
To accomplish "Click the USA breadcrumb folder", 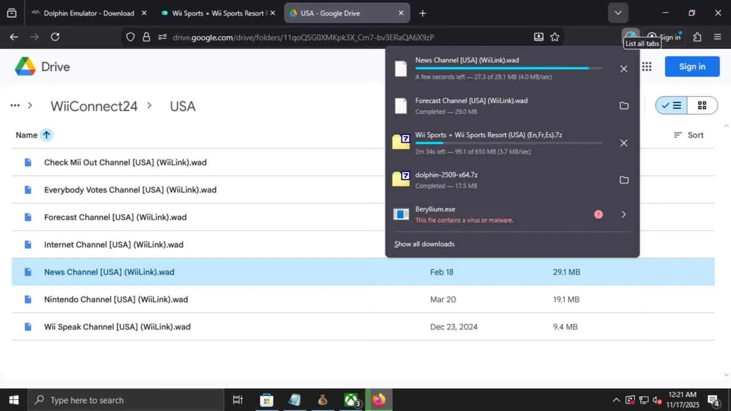I will 183,106.
